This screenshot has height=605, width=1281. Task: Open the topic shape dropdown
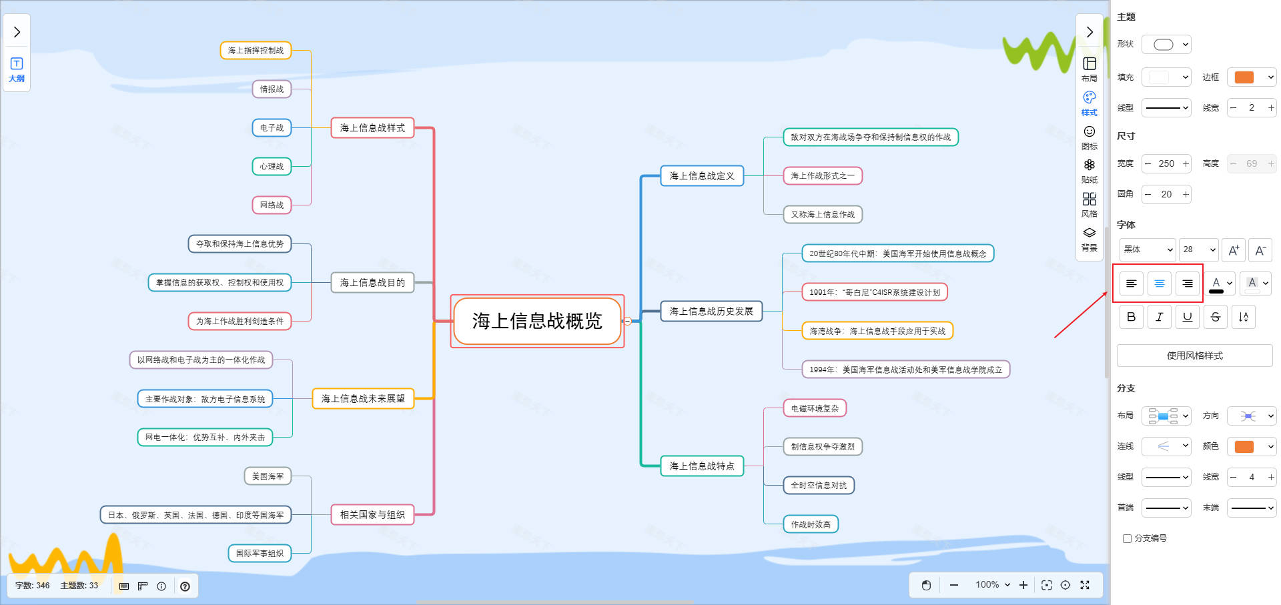point(1166,45)
